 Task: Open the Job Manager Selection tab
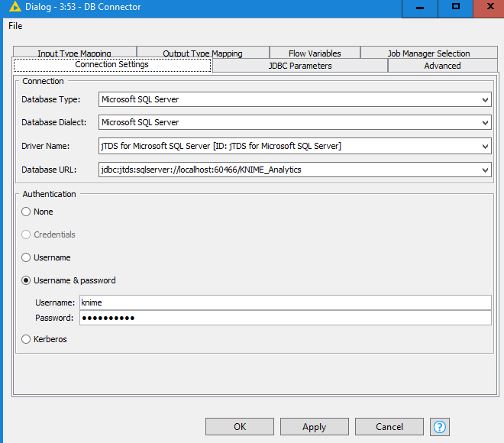(429, 53)
